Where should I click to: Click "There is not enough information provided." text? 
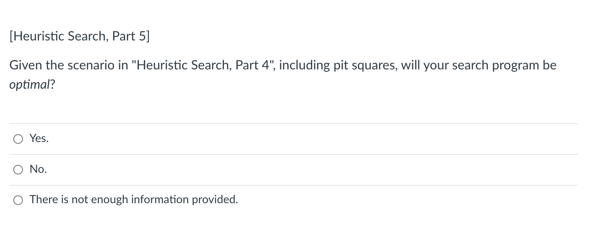click(x=134, y=199)
